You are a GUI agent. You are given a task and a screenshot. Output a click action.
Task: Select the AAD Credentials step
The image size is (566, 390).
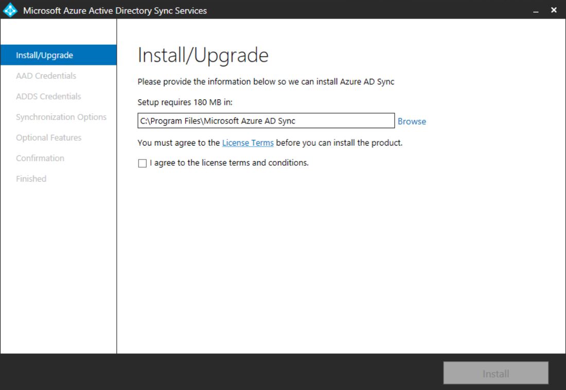click(46, 76)
